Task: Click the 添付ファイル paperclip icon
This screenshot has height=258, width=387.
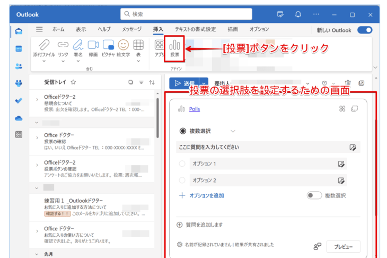Action: [x=45, y=46]
